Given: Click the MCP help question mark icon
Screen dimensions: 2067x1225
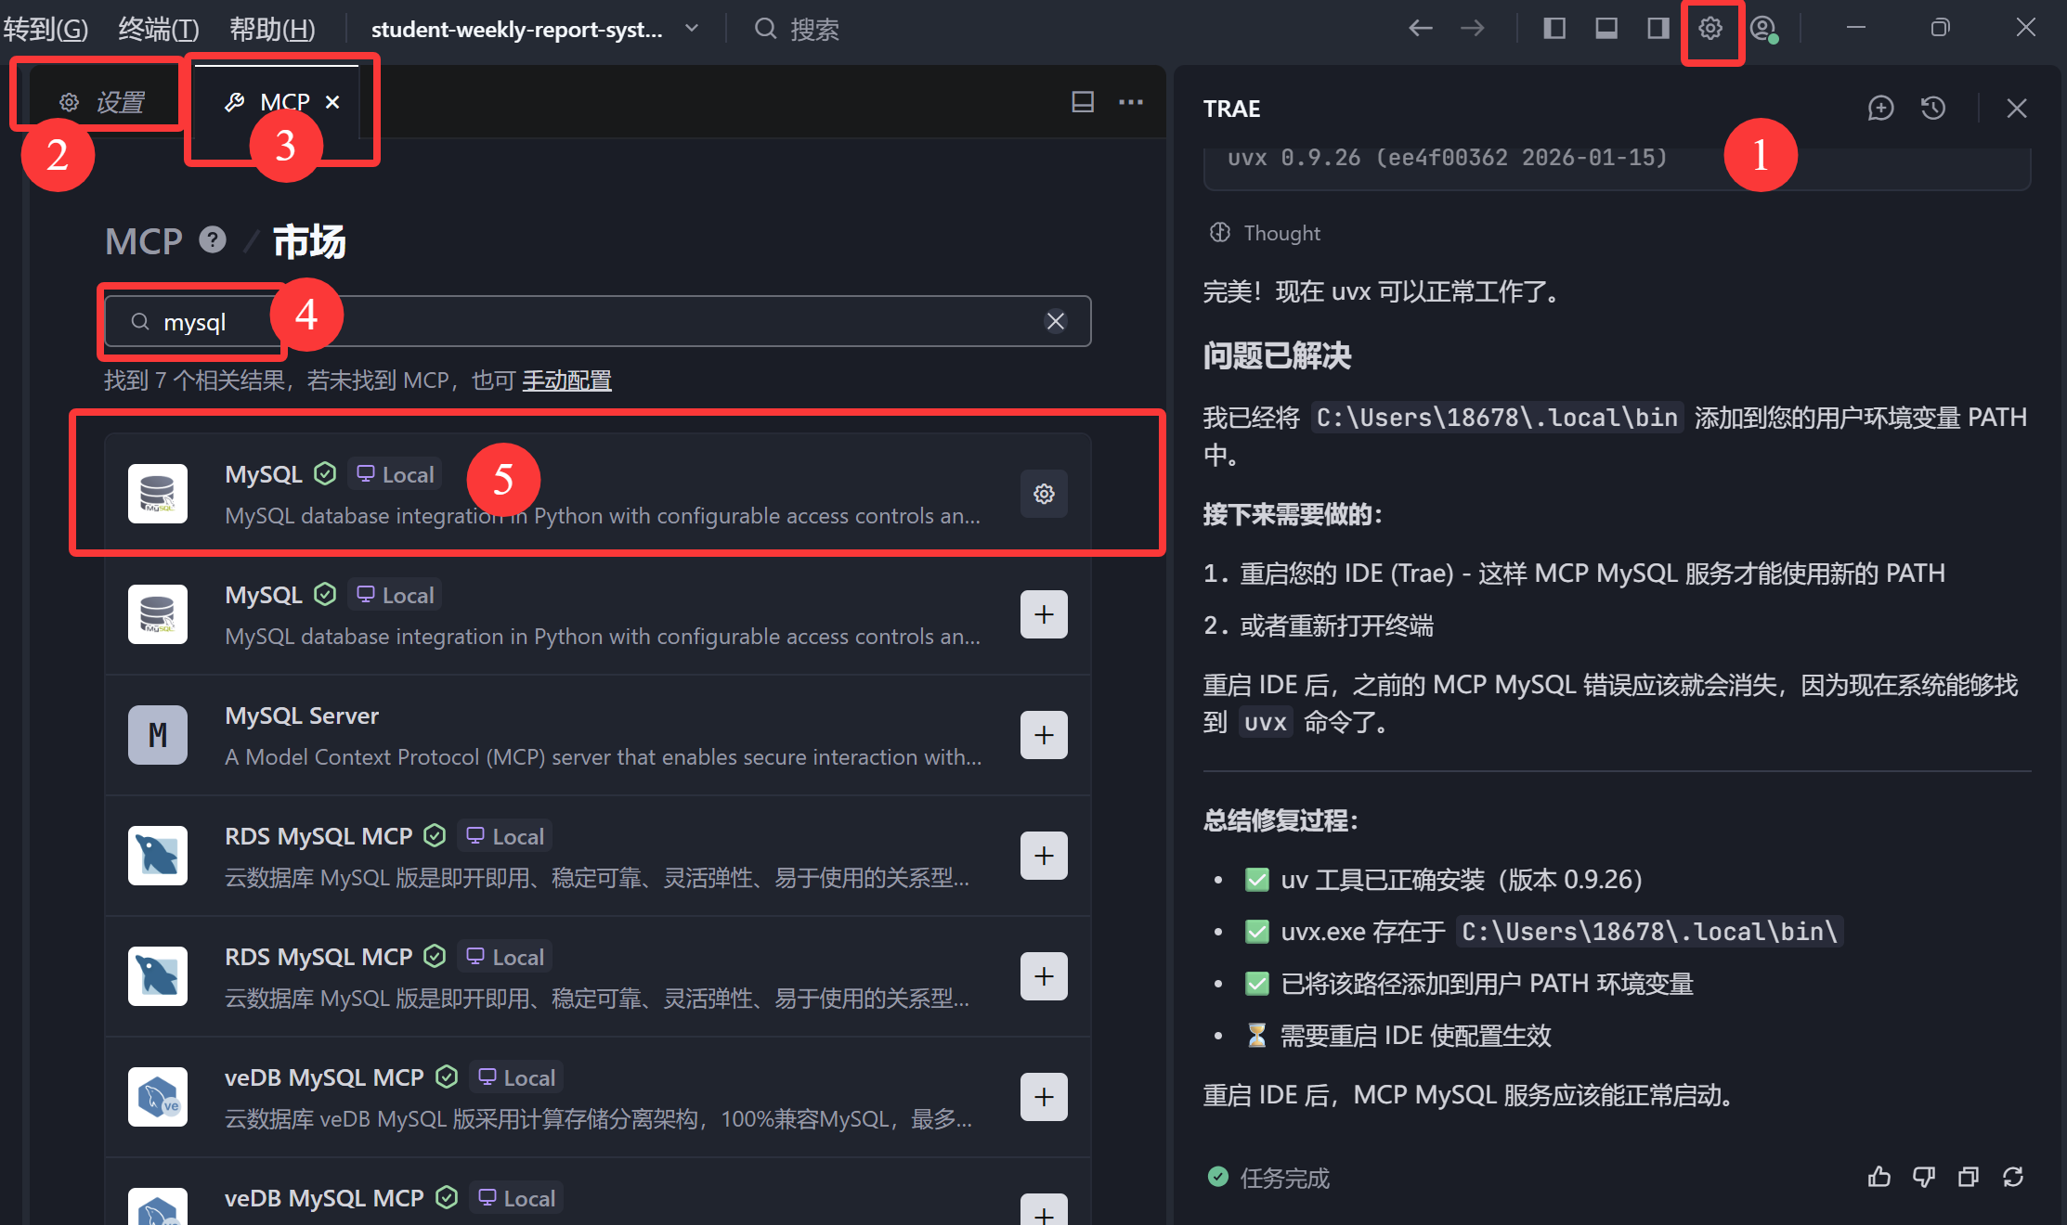Looking at the screenshot, I should tap(213, 240).
